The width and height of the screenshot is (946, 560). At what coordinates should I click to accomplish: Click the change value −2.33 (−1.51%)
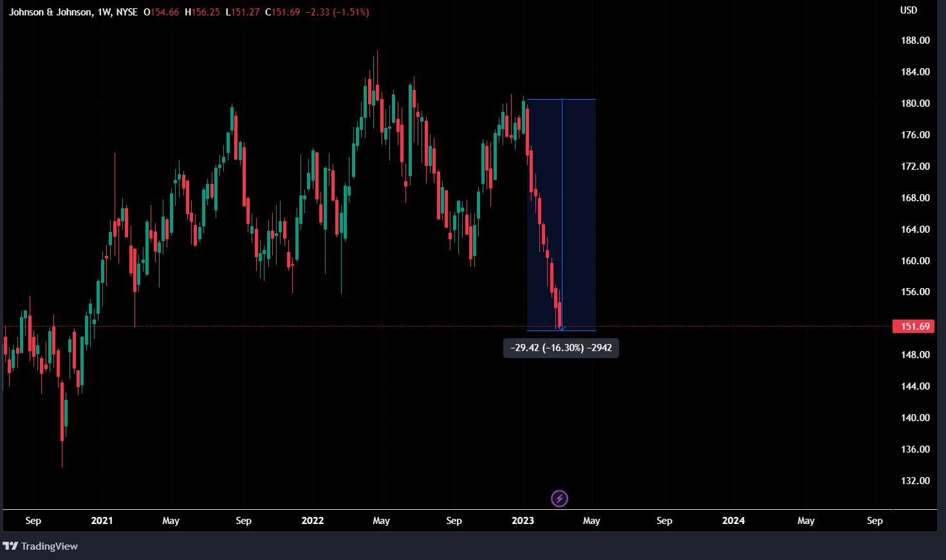click(337, 12)
